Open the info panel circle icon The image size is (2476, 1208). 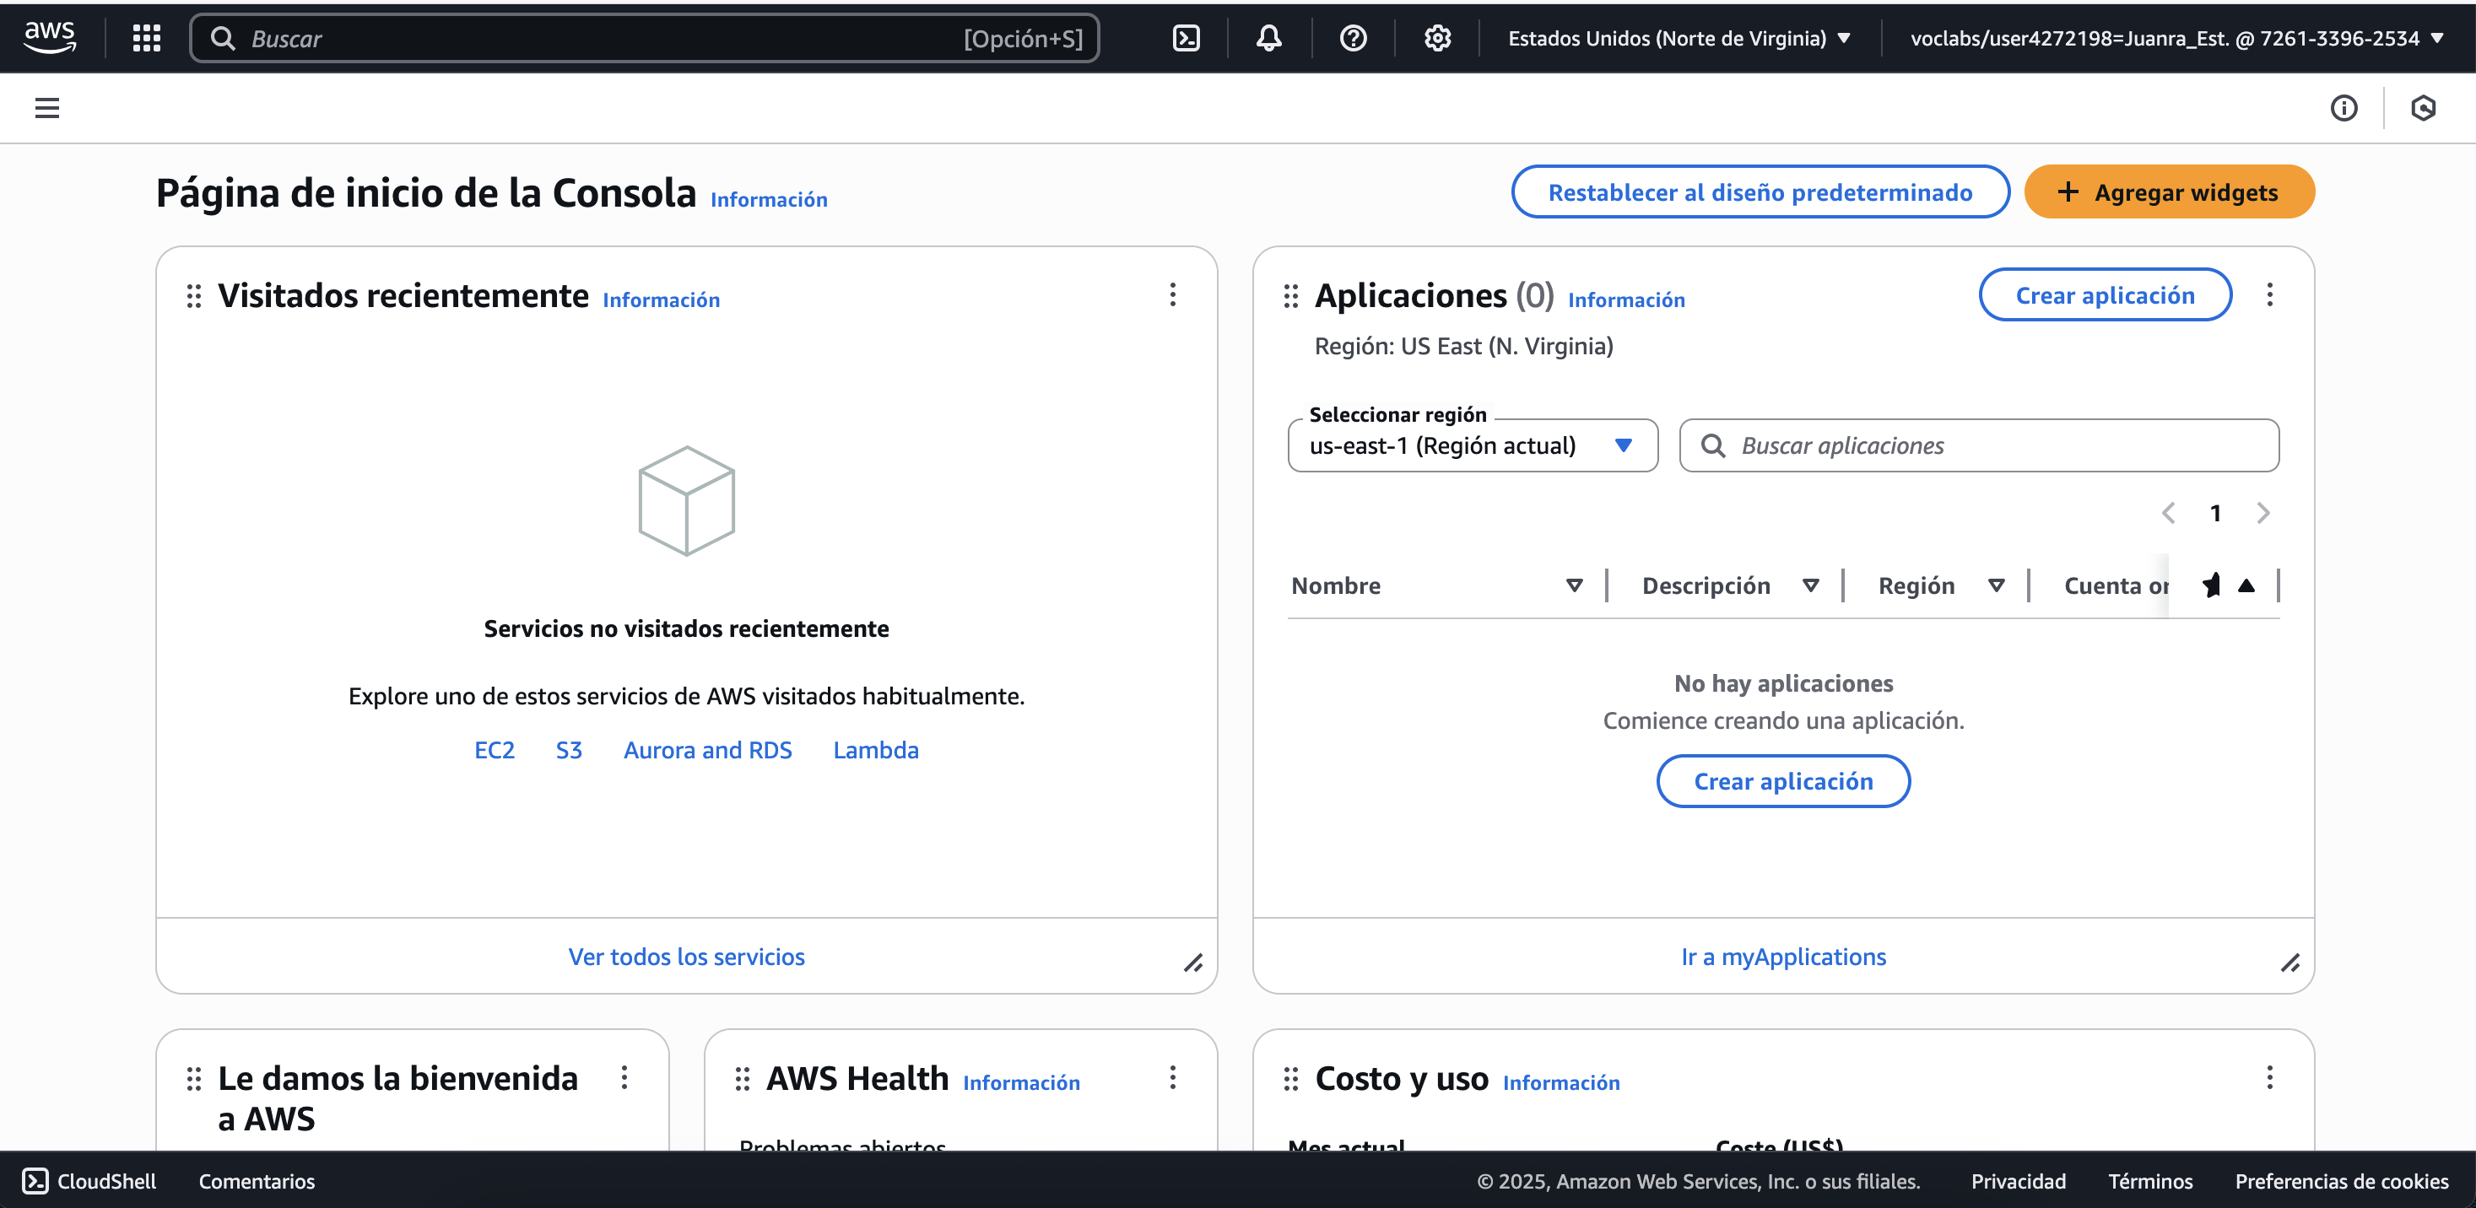point(2344,108)
